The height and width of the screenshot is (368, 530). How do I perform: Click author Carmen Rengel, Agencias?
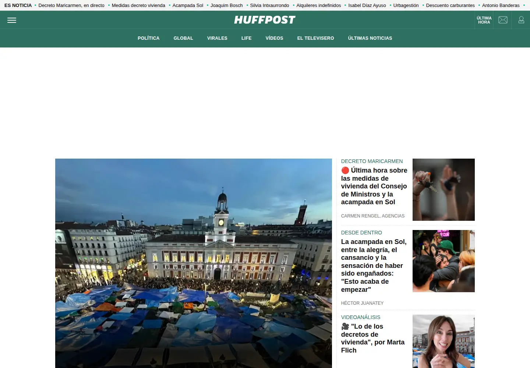click(373, 216)
